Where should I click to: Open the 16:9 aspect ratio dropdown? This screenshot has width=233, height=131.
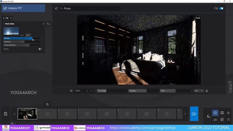click(x=199, y=91)
